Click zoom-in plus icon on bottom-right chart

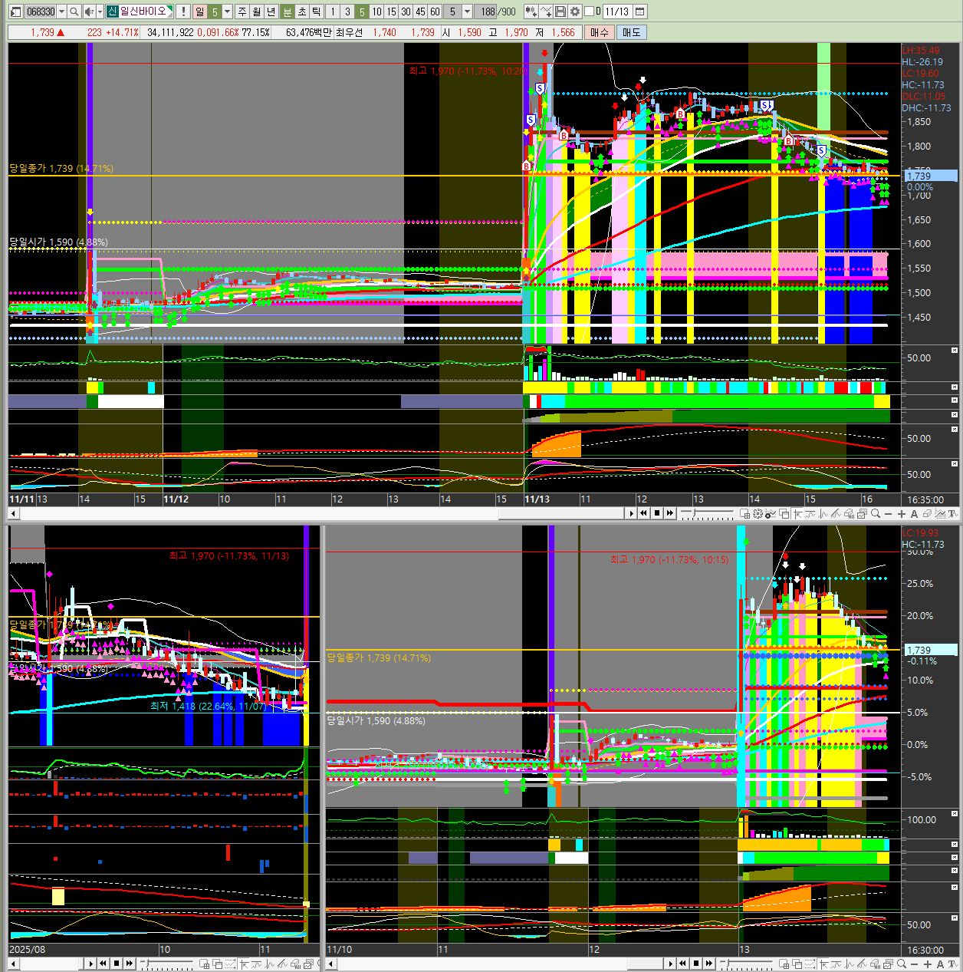tap(928, 964)
